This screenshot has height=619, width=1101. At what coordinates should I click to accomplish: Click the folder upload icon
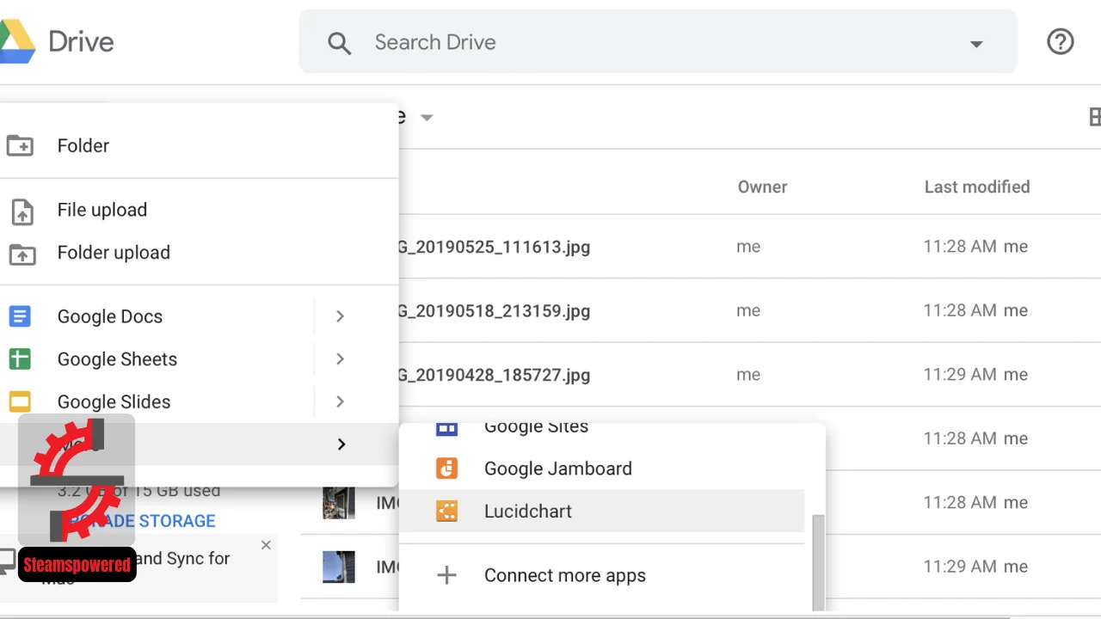tap(22, 254)
